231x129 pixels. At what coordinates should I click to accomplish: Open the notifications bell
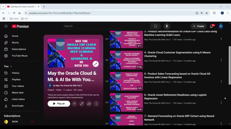pos(212,26)
